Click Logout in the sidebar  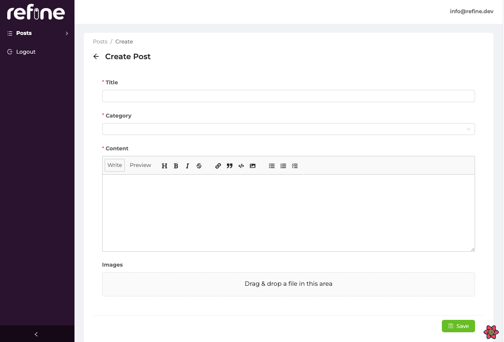click(26, 52)
